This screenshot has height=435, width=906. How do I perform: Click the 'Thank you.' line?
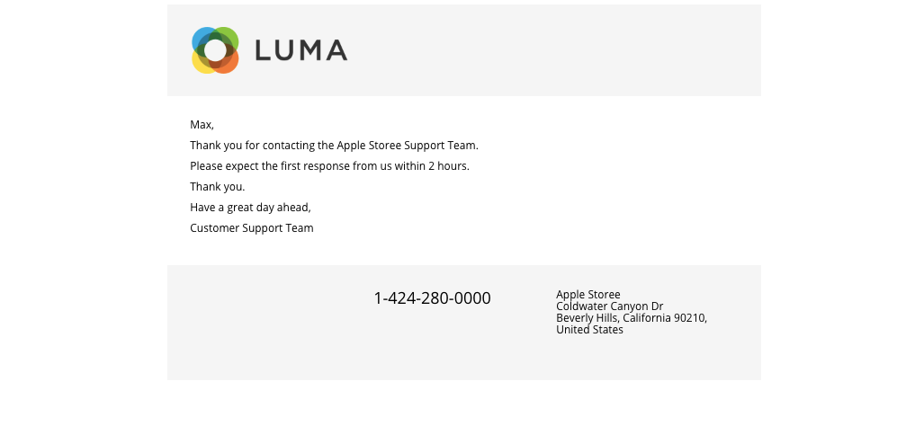[x=217, y=187]
